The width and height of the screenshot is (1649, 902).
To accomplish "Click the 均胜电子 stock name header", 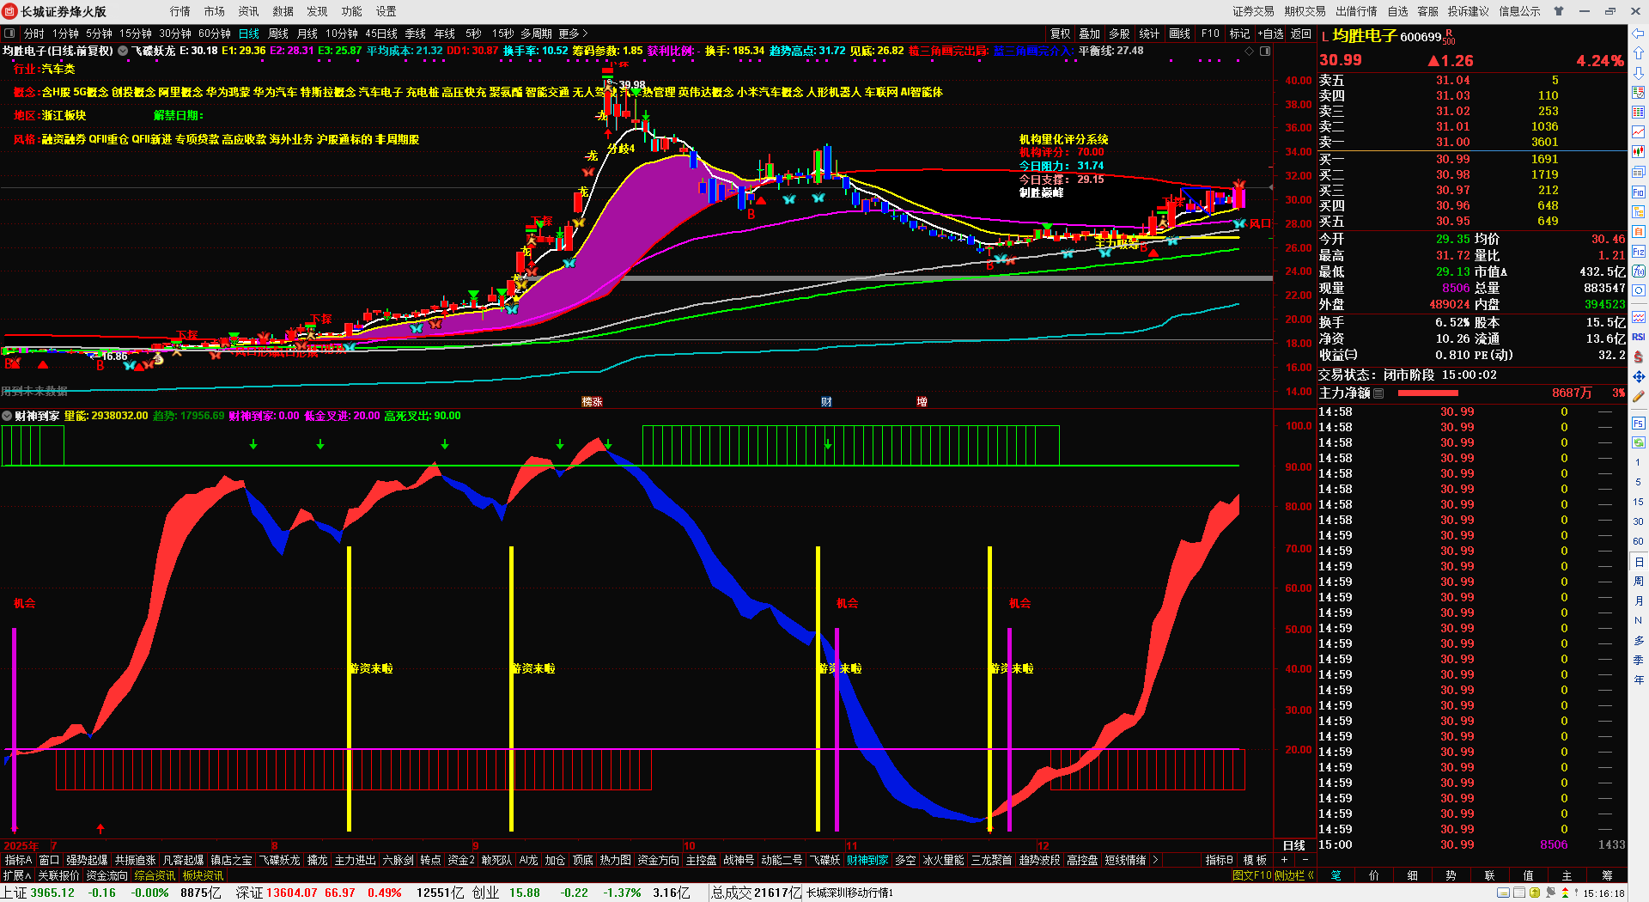I will click(1364, 36).
